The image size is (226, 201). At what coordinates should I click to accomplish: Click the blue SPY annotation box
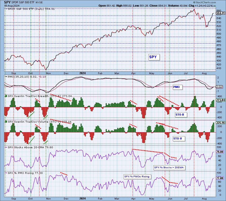[154, 57]
